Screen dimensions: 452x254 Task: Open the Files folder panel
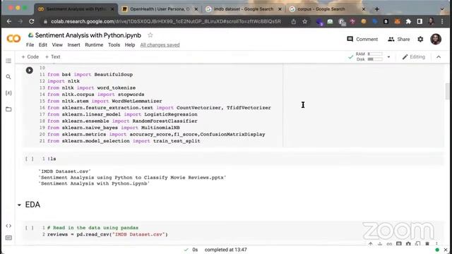pos(8,109)
